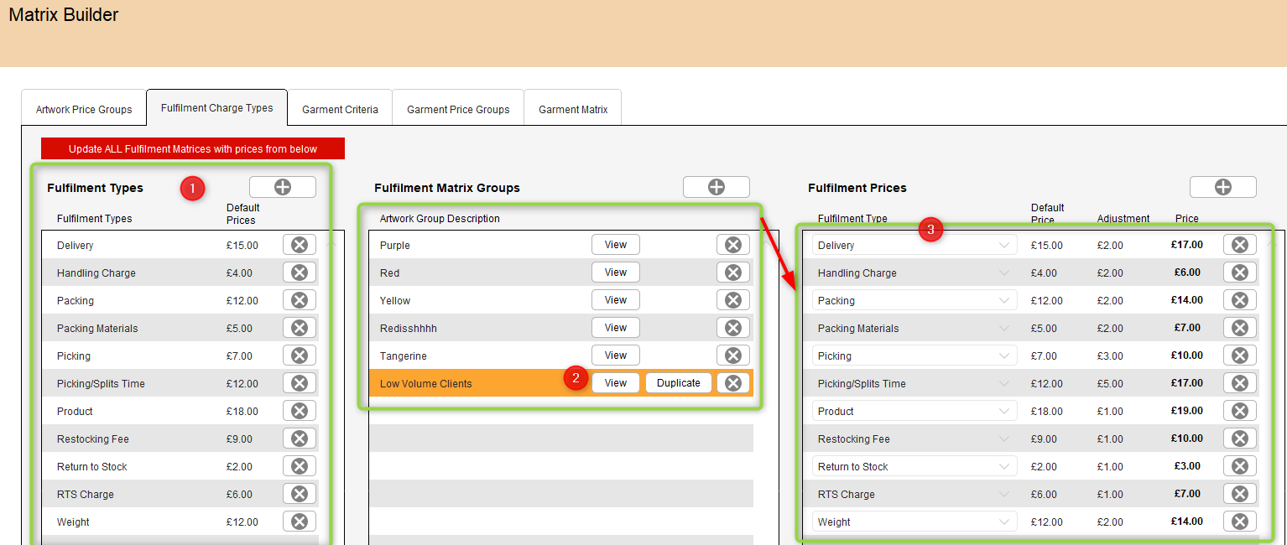Click Update ALL Fulfilment Matrices red button
This screenshot has height=545, width=1287.
pos(193,148)
